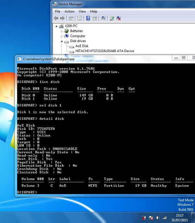The width and height of the screenshot is (195, 223).
Task: Select the Disk drives tree label
Action: pos(78,41)
